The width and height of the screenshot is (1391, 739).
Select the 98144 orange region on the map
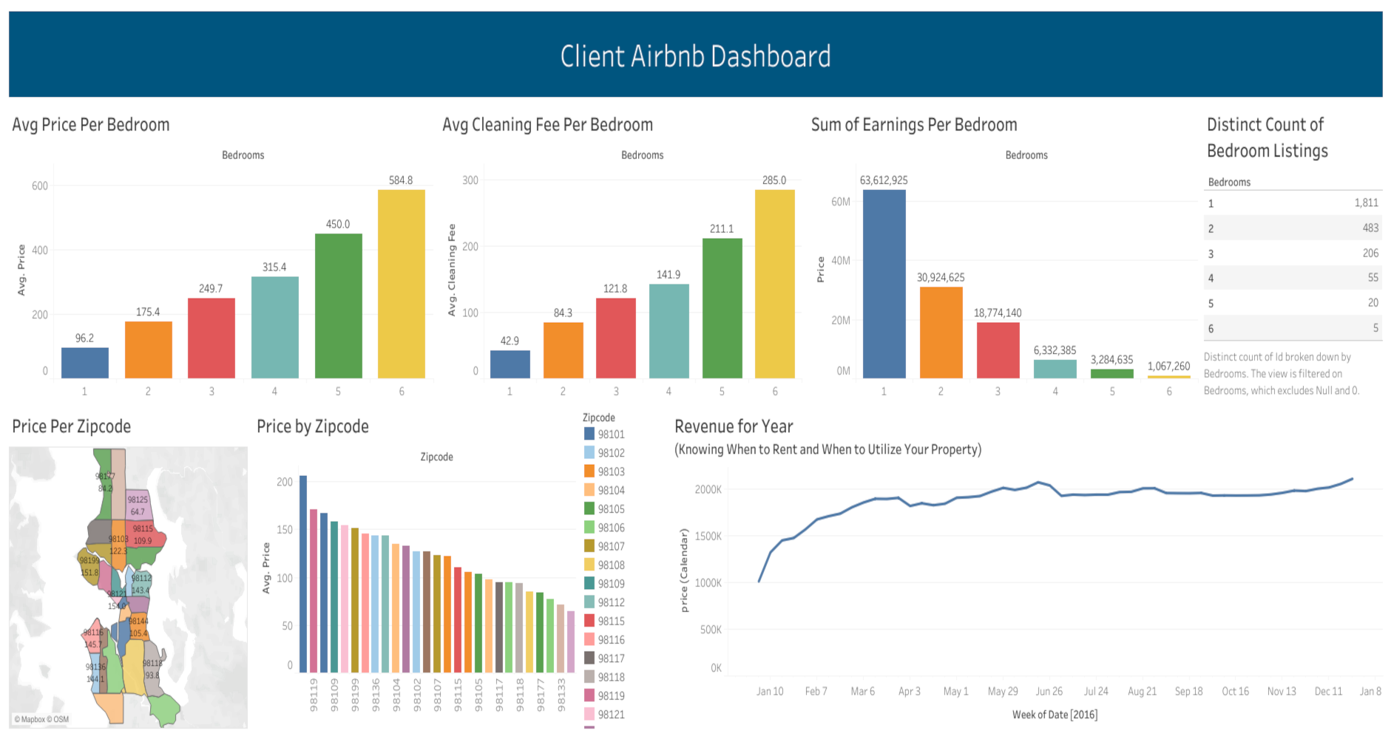click(x=138, y=627)
